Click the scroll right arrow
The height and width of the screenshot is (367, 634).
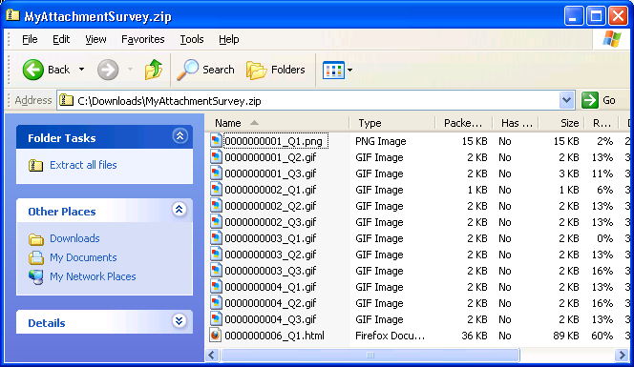pos(621,356)
